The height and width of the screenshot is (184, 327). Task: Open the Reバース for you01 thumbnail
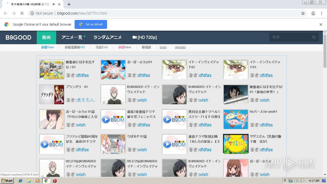(x=236, y=119)
